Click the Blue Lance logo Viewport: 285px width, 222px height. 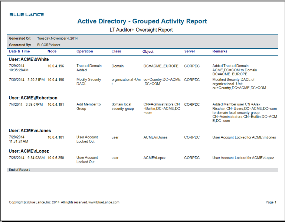pos(26,15)
